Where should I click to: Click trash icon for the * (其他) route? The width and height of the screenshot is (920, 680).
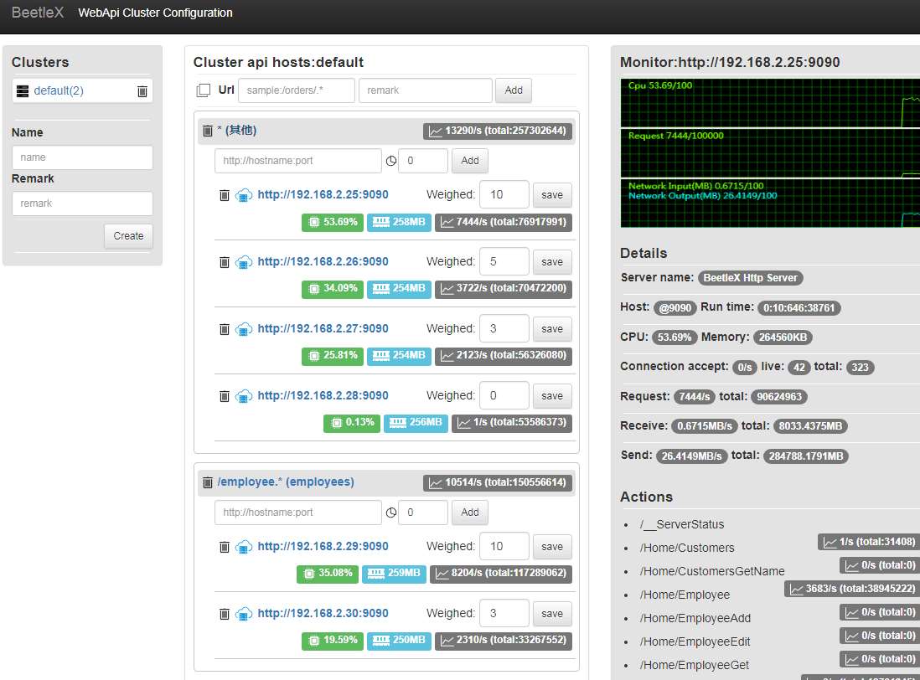pyautogui.click(x=207, y=131)
